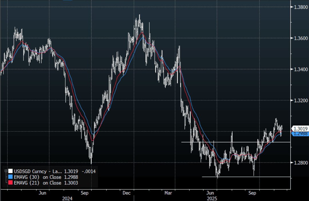Image resolution: width=309 pixels, height=201 pixels.
Task: Click the blue EMAVG (30) color swatch
Action: (x=10, y=177)
